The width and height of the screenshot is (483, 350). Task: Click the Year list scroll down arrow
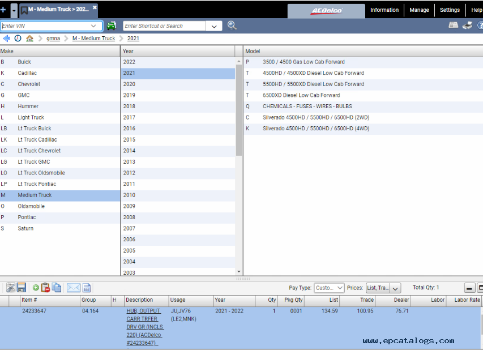(239, 271)
